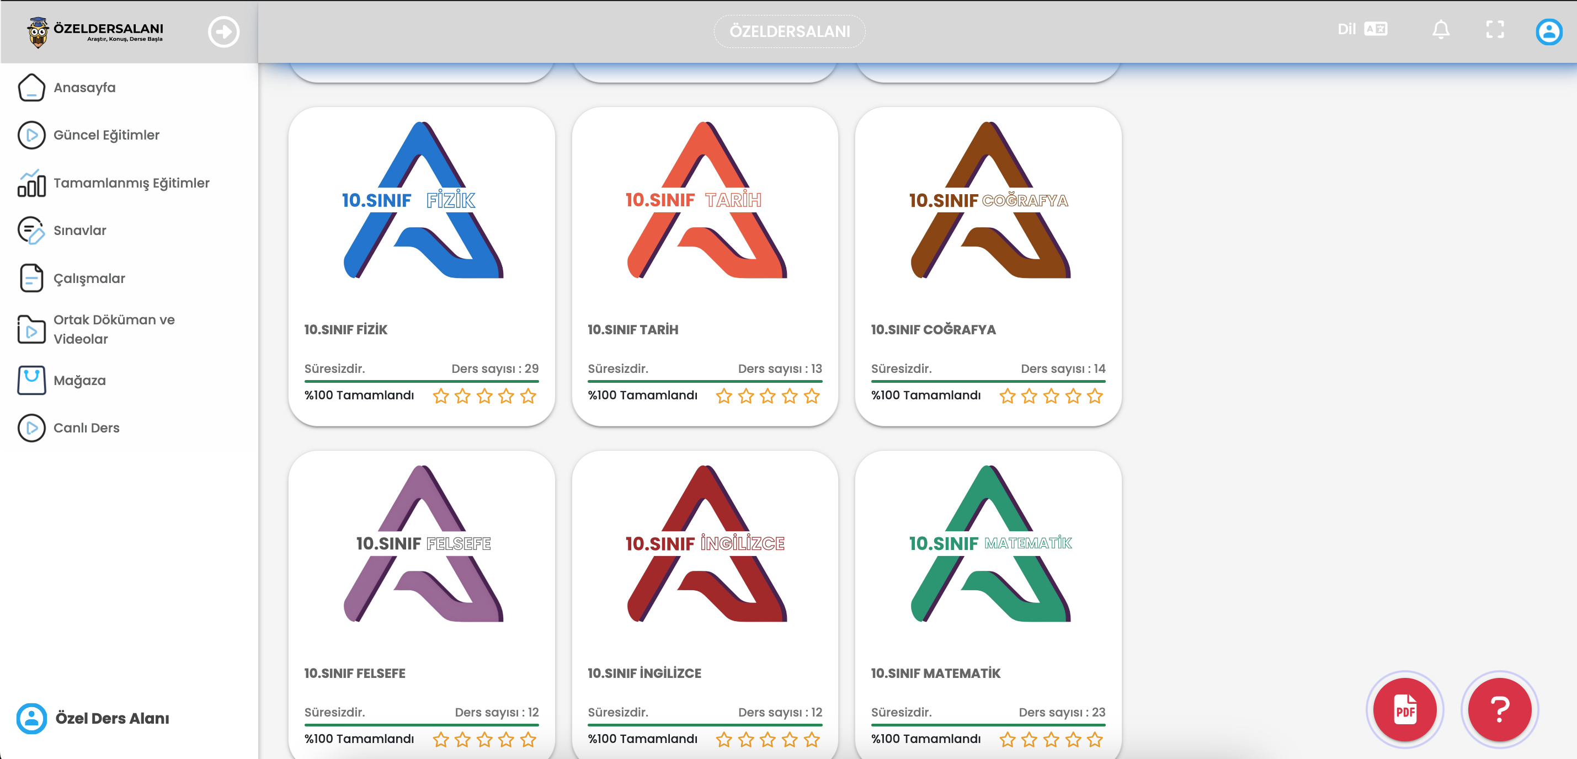
Task: Give 10.SINIF FİZİK the first star
Action: coord(440,396)
